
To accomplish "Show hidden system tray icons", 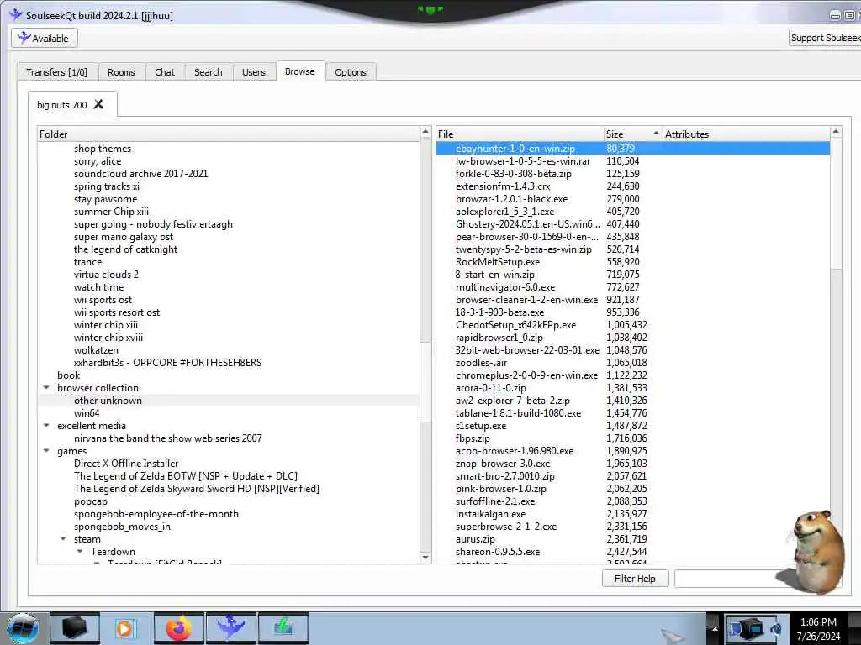I will (715, 628).
